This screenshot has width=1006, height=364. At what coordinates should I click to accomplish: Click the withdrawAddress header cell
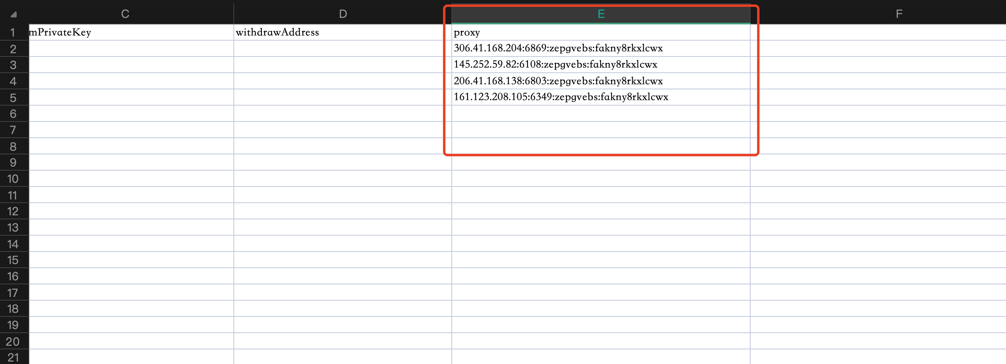pos(277,32)
